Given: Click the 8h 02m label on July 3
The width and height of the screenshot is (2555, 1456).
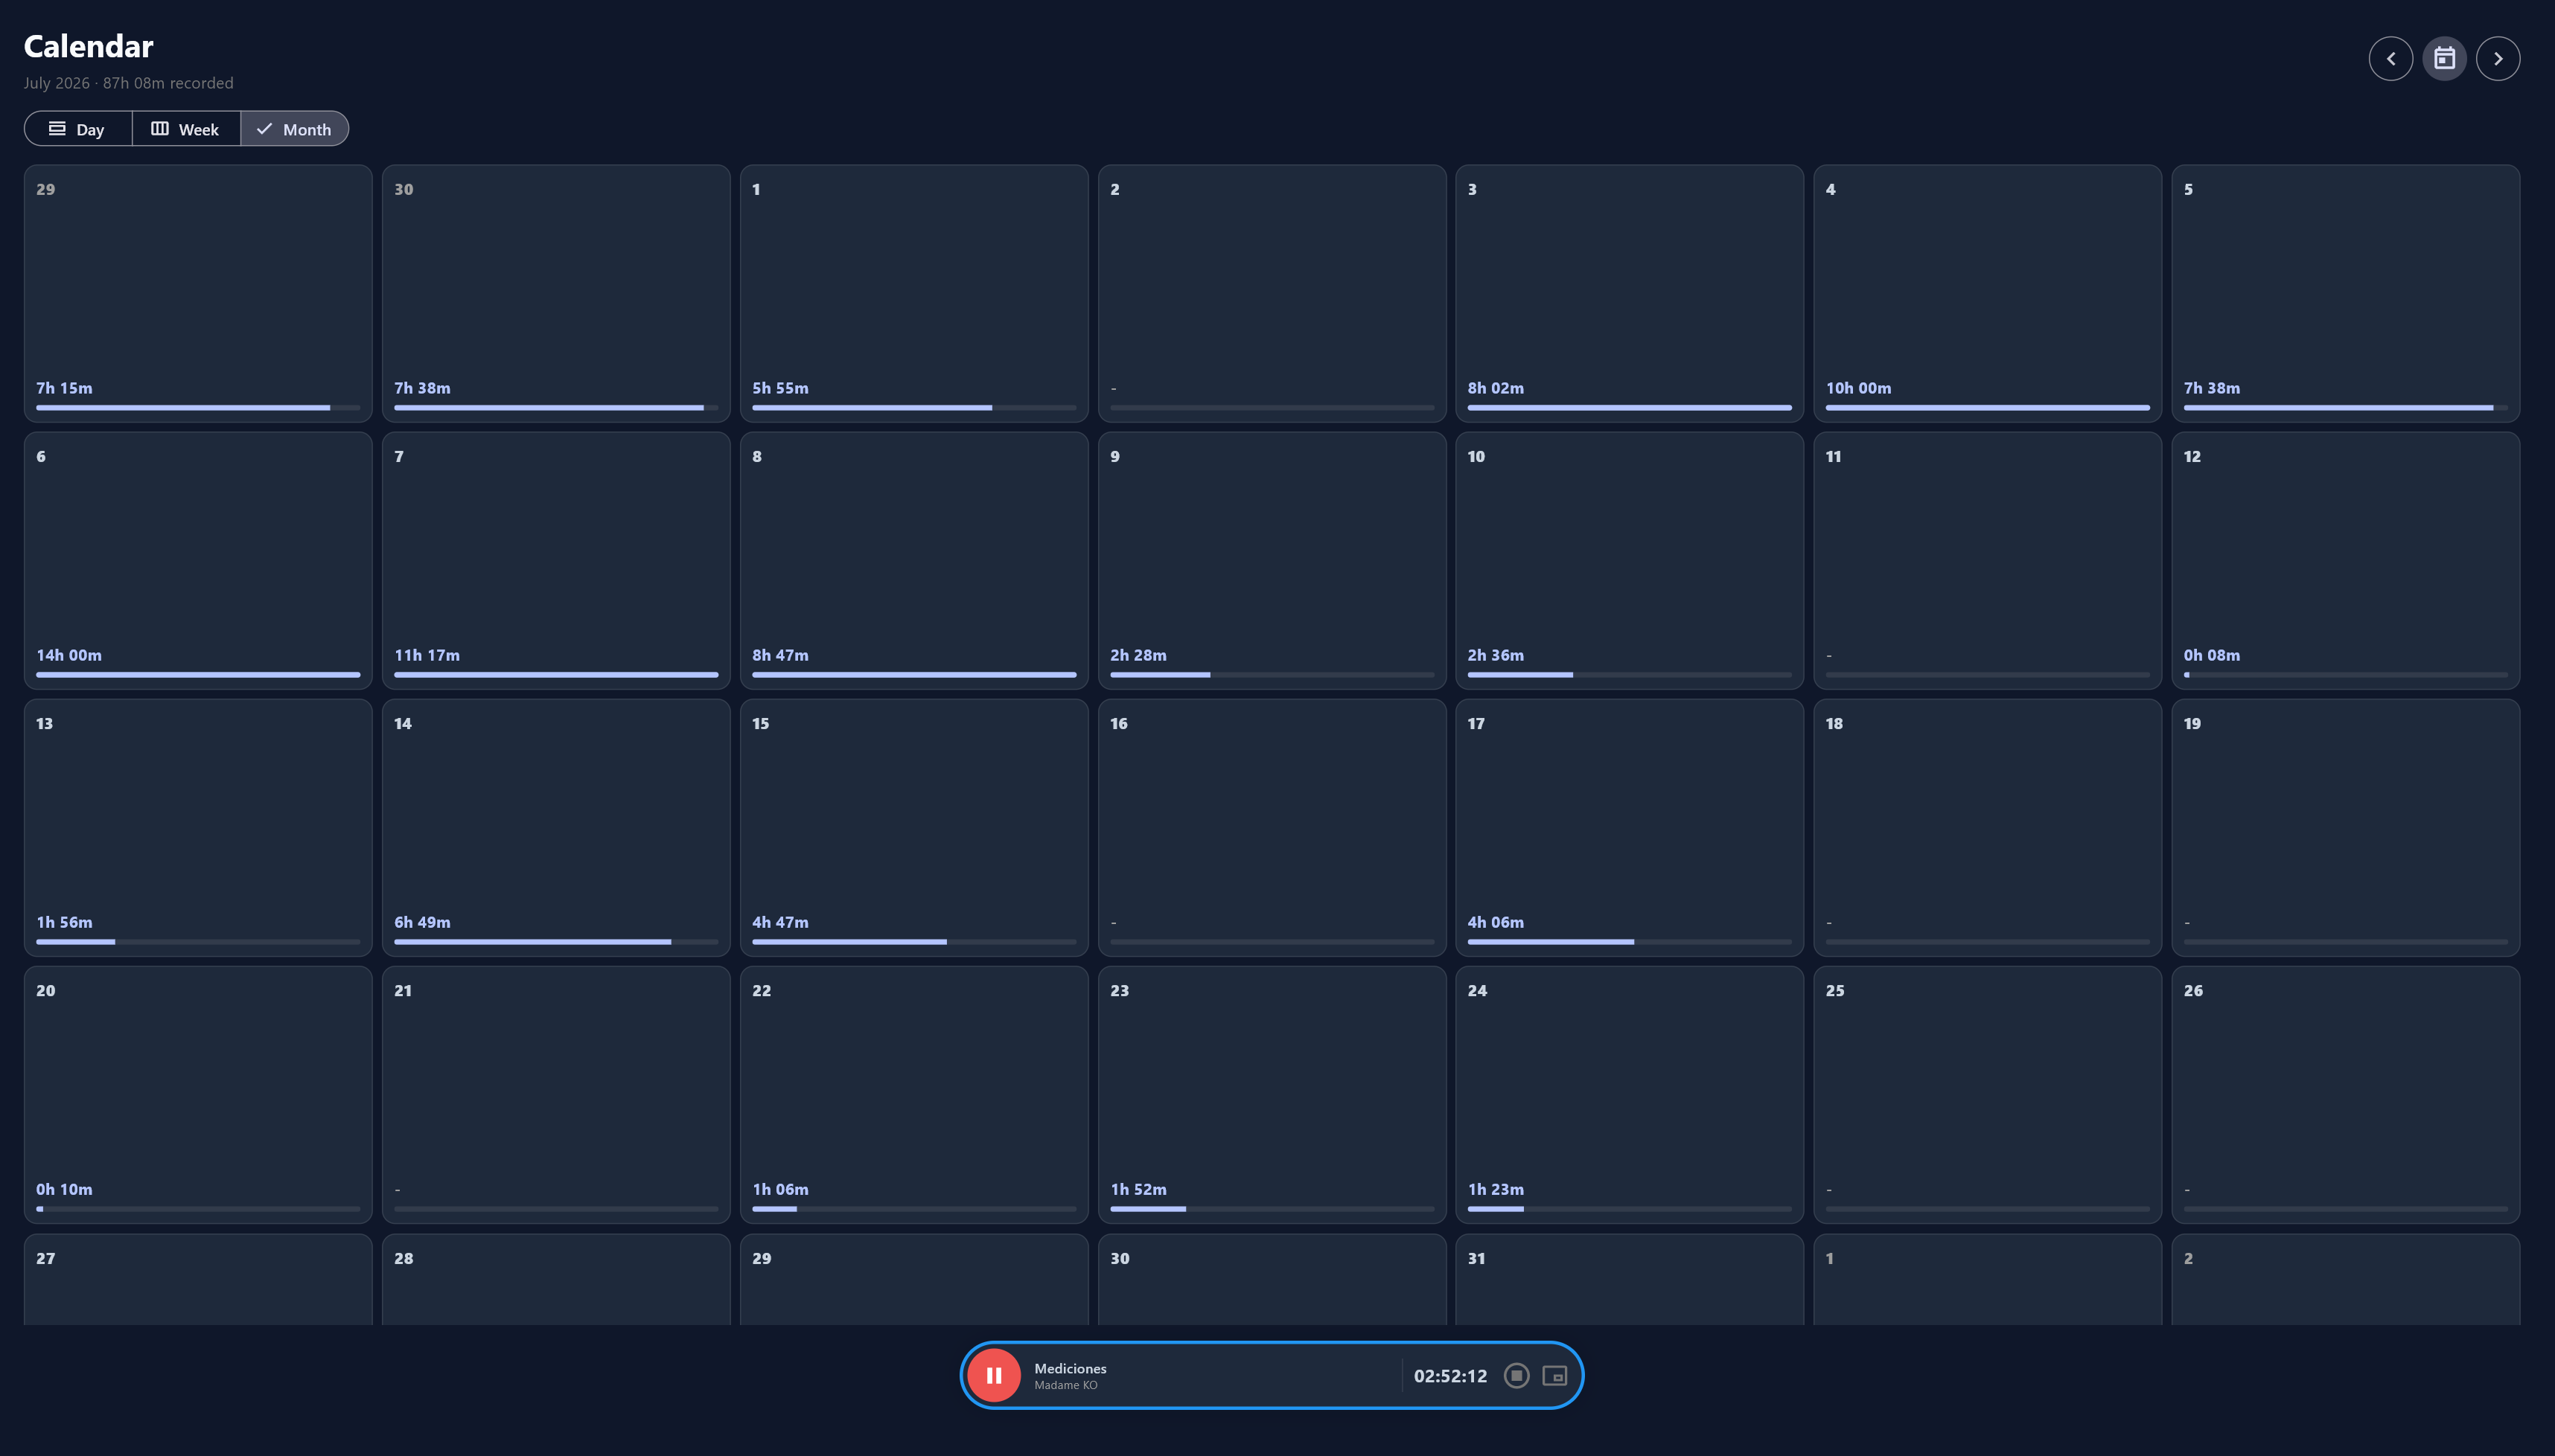Looking at the screenshot, I should coord(1496,388).
